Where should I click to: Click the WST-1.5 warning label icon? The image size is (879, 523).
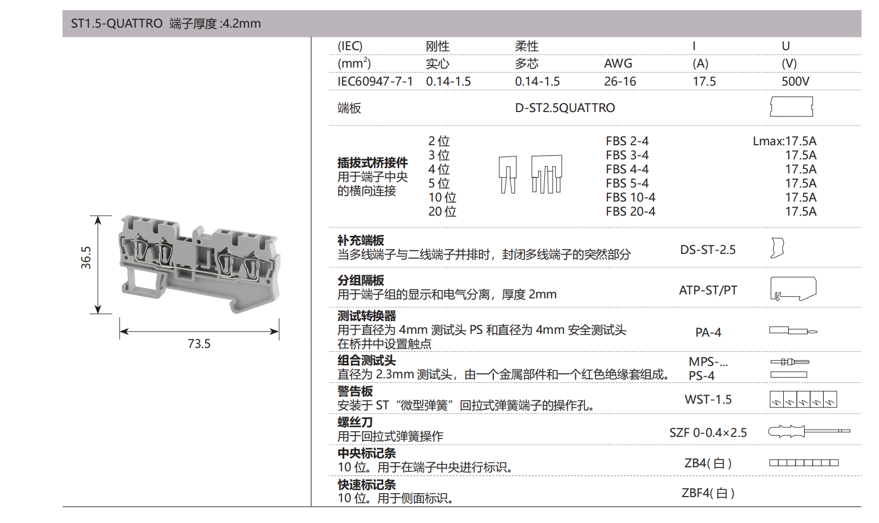point(803,399)
